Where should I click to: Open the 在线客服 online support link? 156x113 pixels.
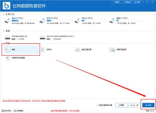(x=18, y=111)
